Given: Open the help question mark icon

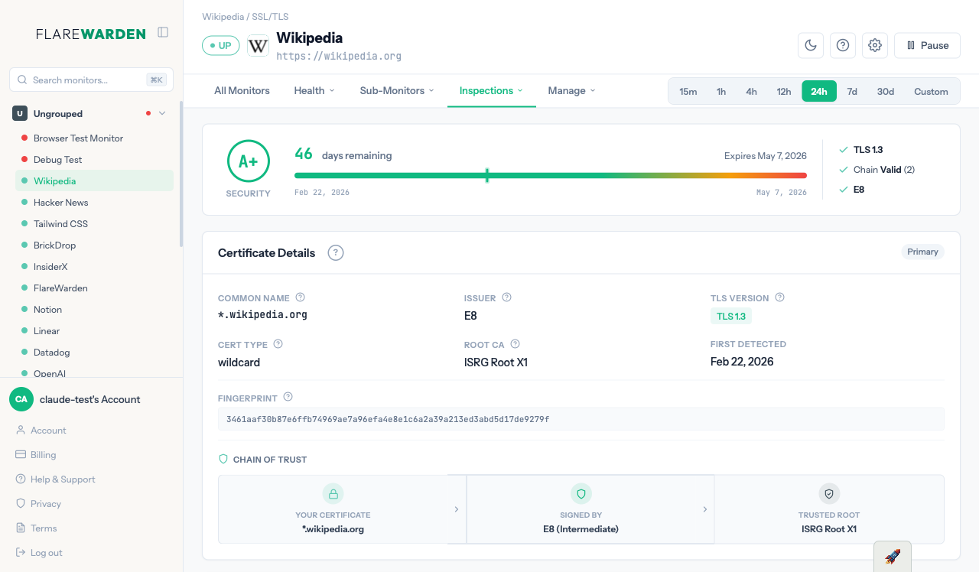Looking at the screenshot, I should [x=842, y=45].
